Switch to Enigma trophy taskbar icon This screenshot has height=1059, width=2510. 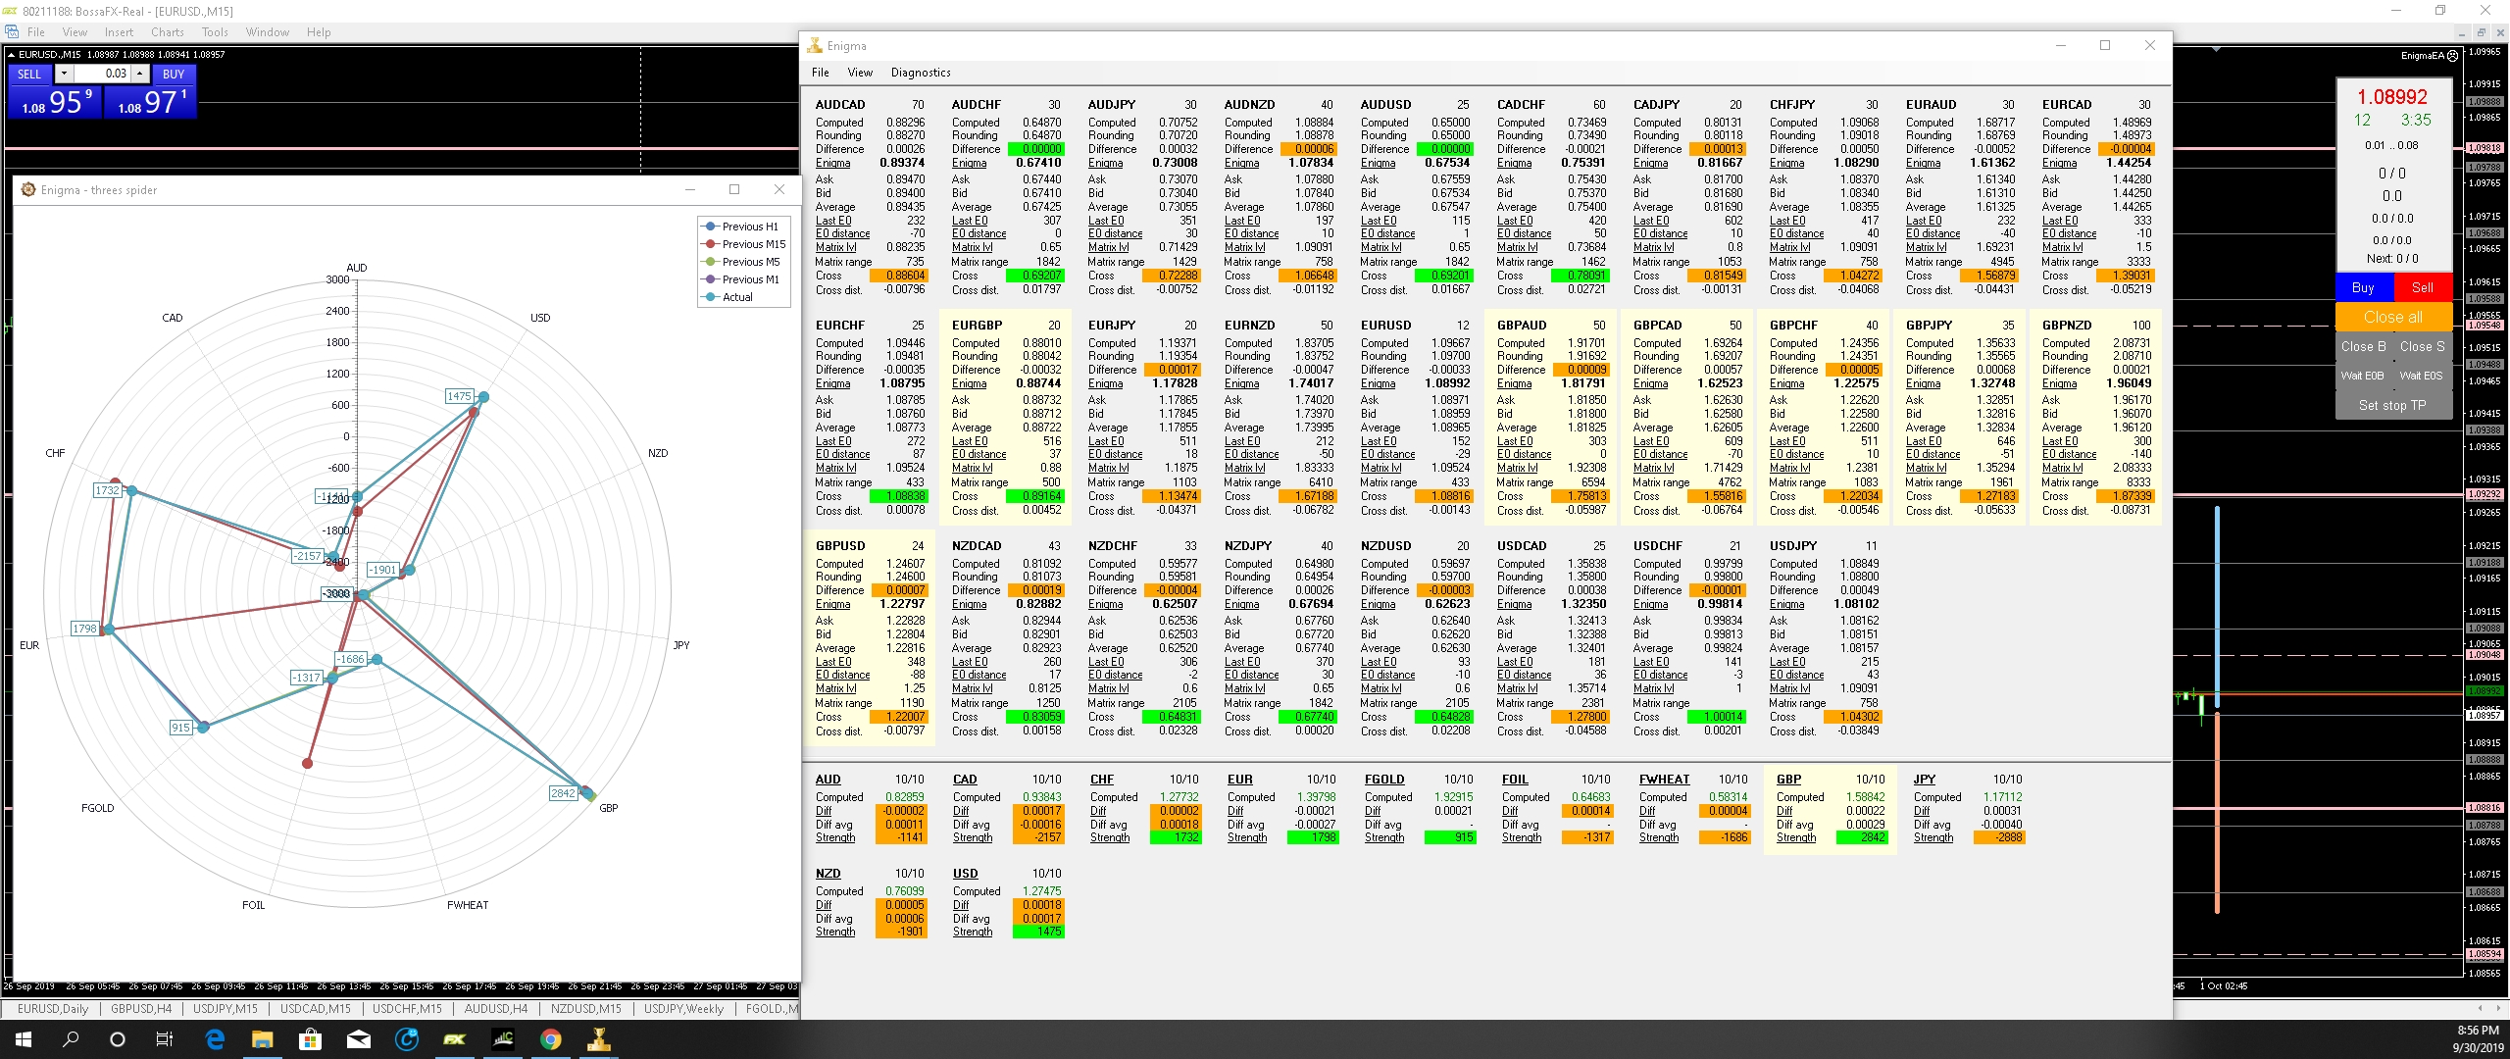598,1039
